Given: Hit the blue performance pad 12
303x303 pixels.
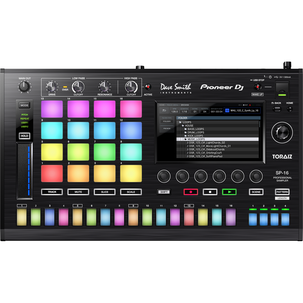Looking at the screenshot, I should click(131, 130).
